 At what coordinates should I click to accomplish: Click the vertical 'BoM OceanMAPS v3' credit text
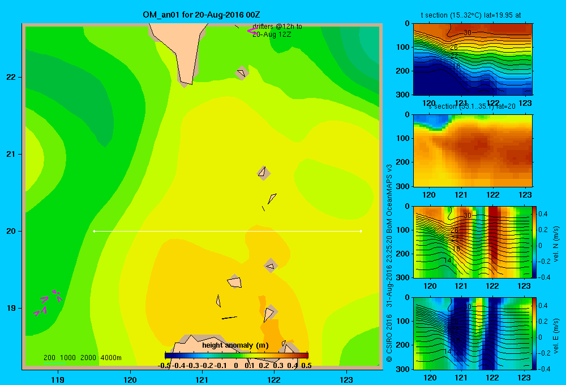(x=389, y=195)
